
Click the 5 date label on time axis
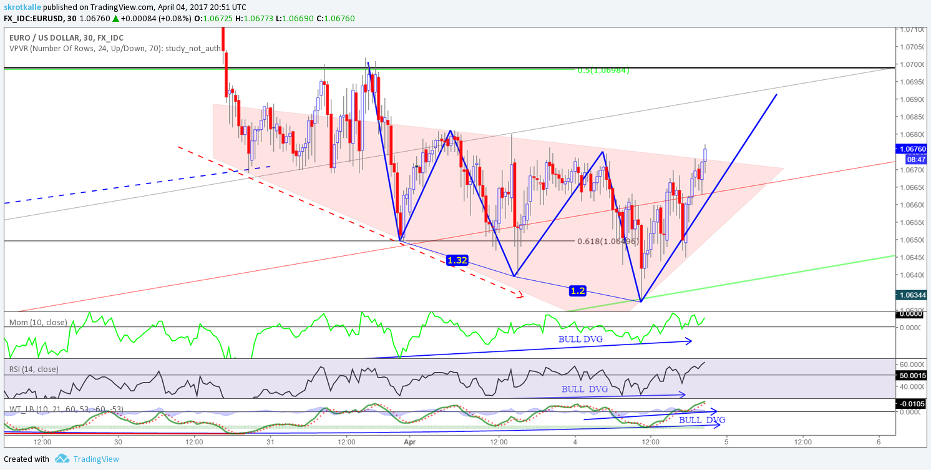coord(726,442)
